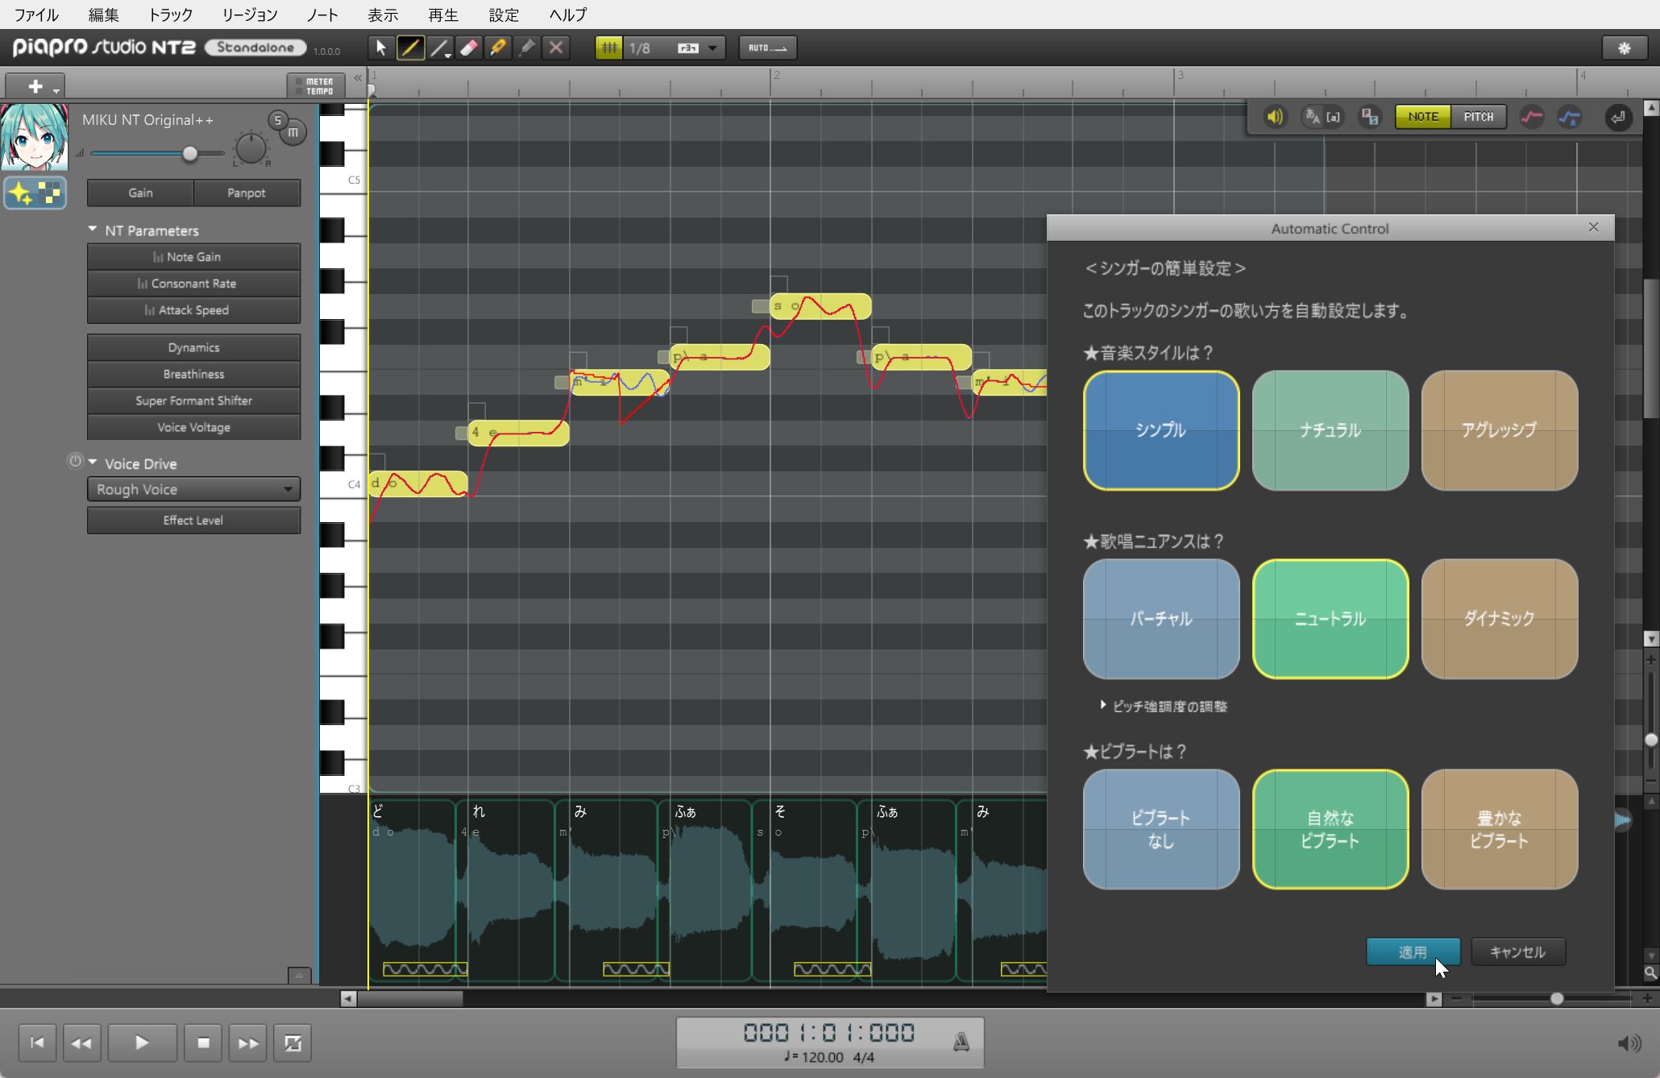This screenshot has width=1660, height=1078.
Task: Select the arrow pointer tool
Action: click(381, 48)
